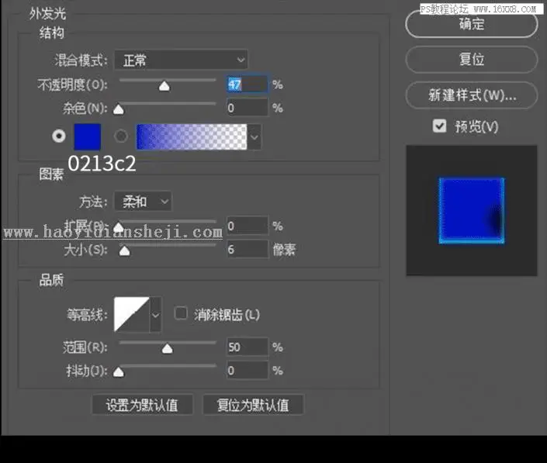Open the 方法 dropdown showing 柔和

(143, 201)
